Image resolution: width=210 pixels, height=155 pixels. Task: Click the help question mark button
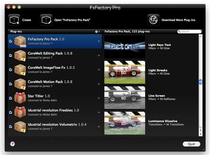click(x=13, y=144)
